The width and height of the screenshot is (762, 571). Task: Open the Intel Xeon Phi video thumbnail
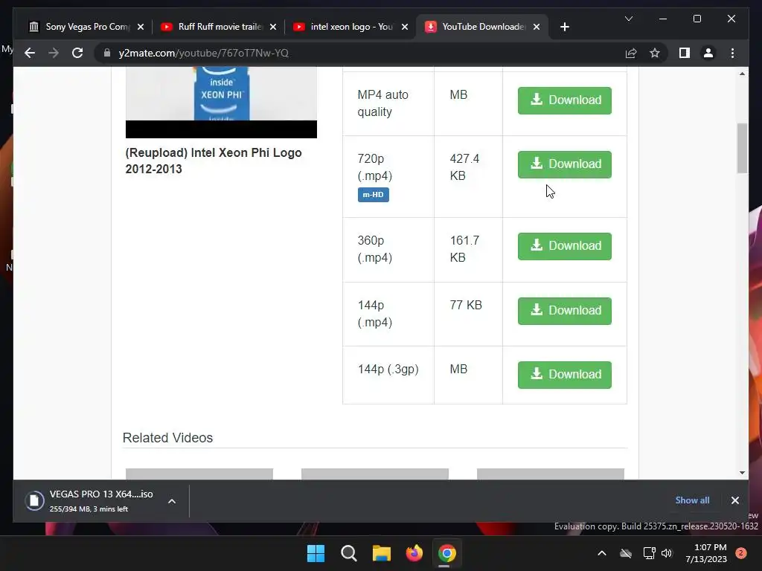tap(221, 103)
